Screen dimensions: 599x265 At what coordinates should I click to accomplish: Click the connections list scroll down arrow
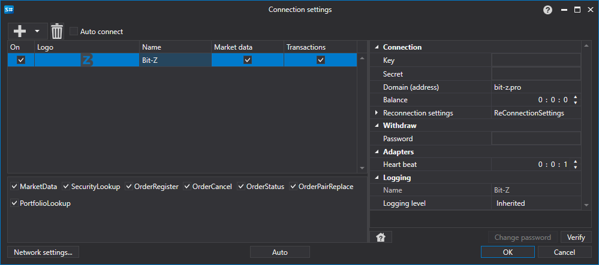point(362,167)
